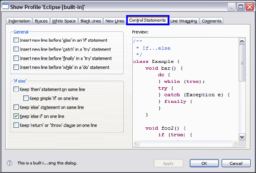Go to the Line Wrapping tab
The width and height of the screenshot is (256, 173).
pyautogui.click(x=183, y=21)
